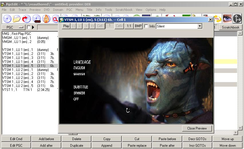Click the open folder toolbar icon
The height and width of the screenshot is (149, 244).
click(17, 19)
